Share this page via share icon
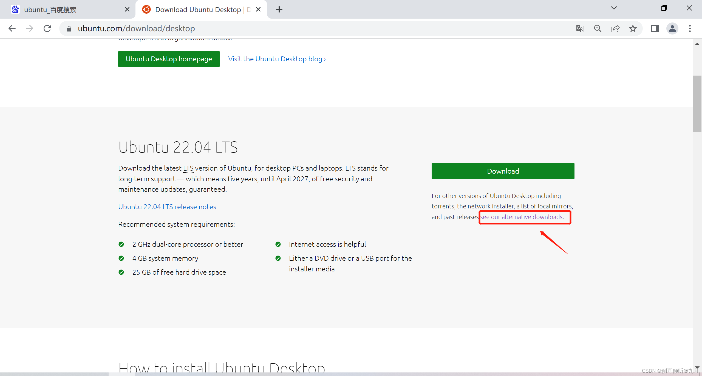702x376 pixels. [x=615, y=28]
